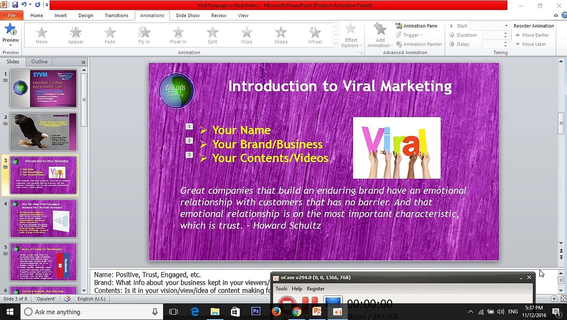Close the slides thumbnail pane
Viewport: 567px width, 320px height.
coord(83,62)
